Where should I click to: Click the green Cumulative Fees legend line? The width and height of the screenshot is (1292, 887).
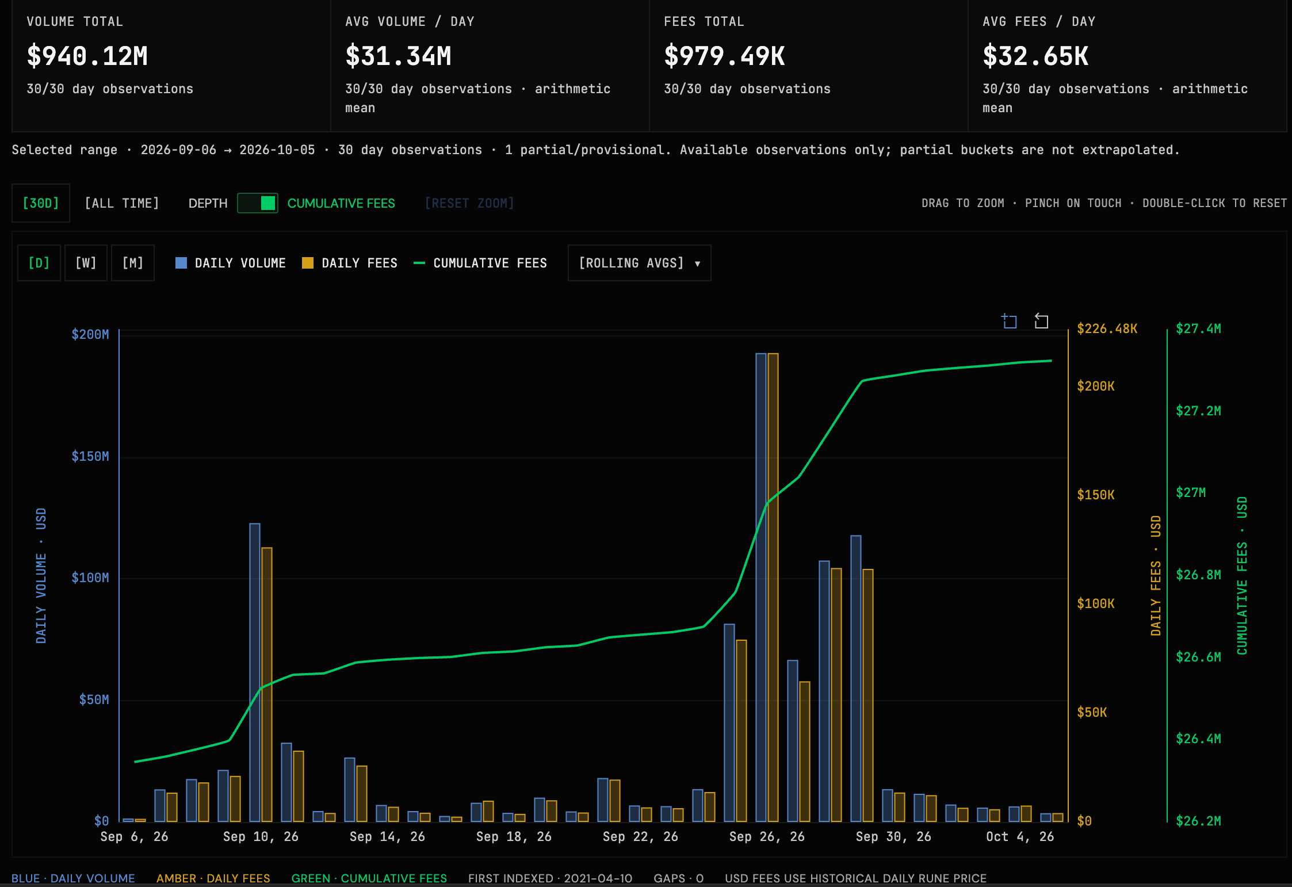[419, 263]
